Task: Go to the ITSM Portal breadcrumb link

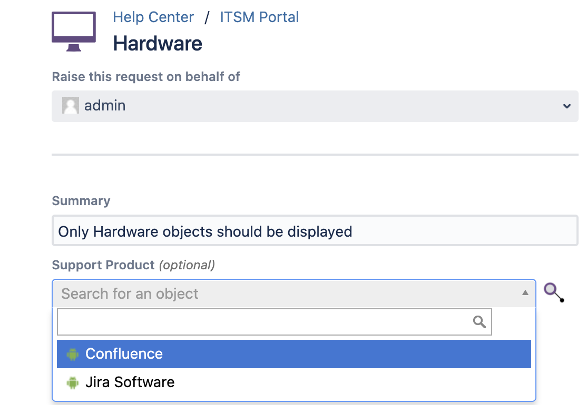Action: click(x=259, y=17)
